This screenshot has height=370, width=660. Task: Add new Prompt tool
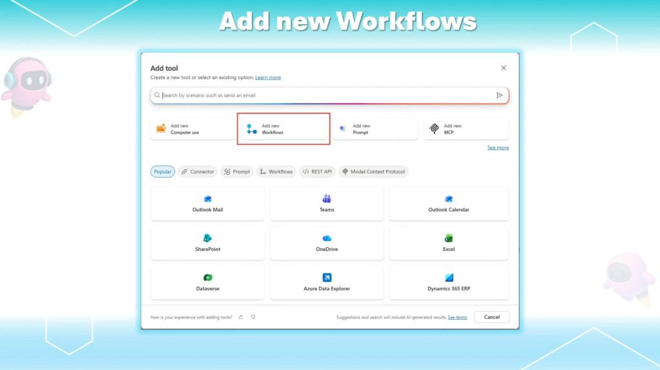pos(375,129)
